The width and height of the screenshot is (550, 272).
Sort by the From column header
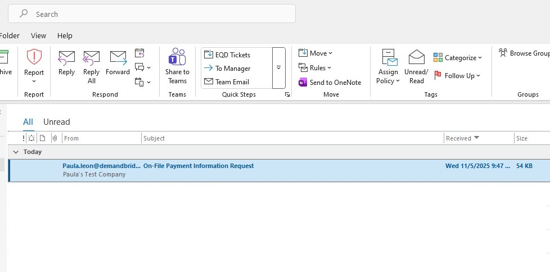pos(102,138)
